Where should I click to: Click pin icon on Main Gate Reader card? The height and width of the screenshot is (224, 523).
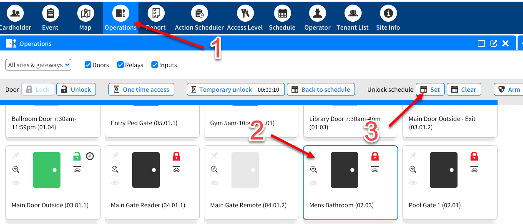click(x=115, y=156)
